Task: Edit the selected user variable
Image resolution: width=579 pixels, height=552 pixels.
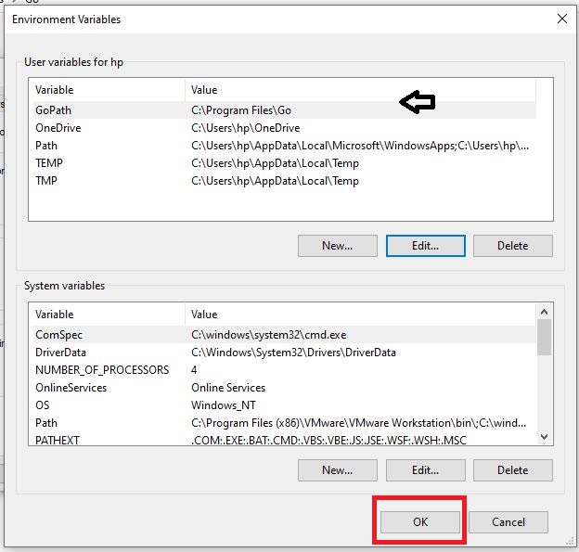Action: coord(425,246)
